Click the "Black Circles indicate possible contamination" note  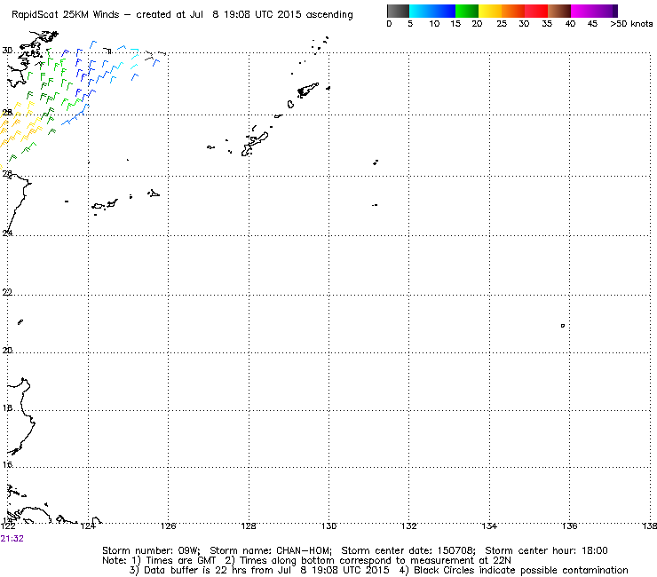521,570
